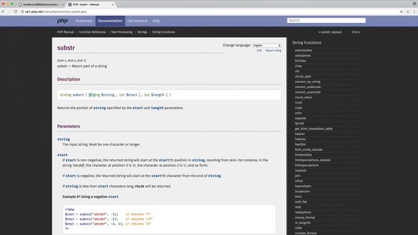
Task: Open get_html_translation_table in the sidebar
Action: pos(313,129)
